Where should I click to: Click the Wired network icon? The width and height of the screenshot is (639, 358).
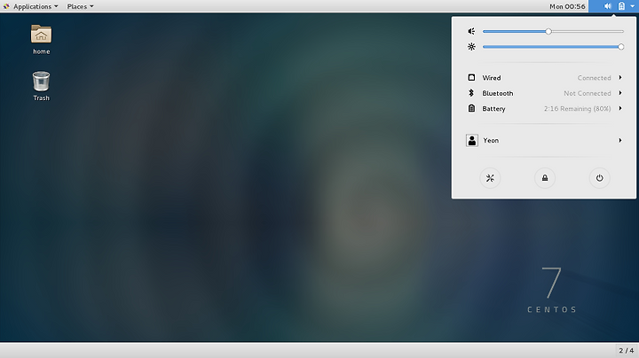pos(471,77)
